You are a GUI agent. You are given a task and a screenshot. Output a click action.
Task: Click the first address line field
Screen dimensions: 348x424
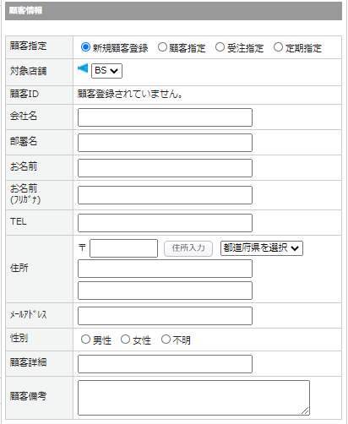coord(165,269)
